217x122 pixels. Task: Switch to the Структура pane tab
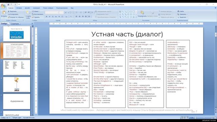tap(15, 24)
